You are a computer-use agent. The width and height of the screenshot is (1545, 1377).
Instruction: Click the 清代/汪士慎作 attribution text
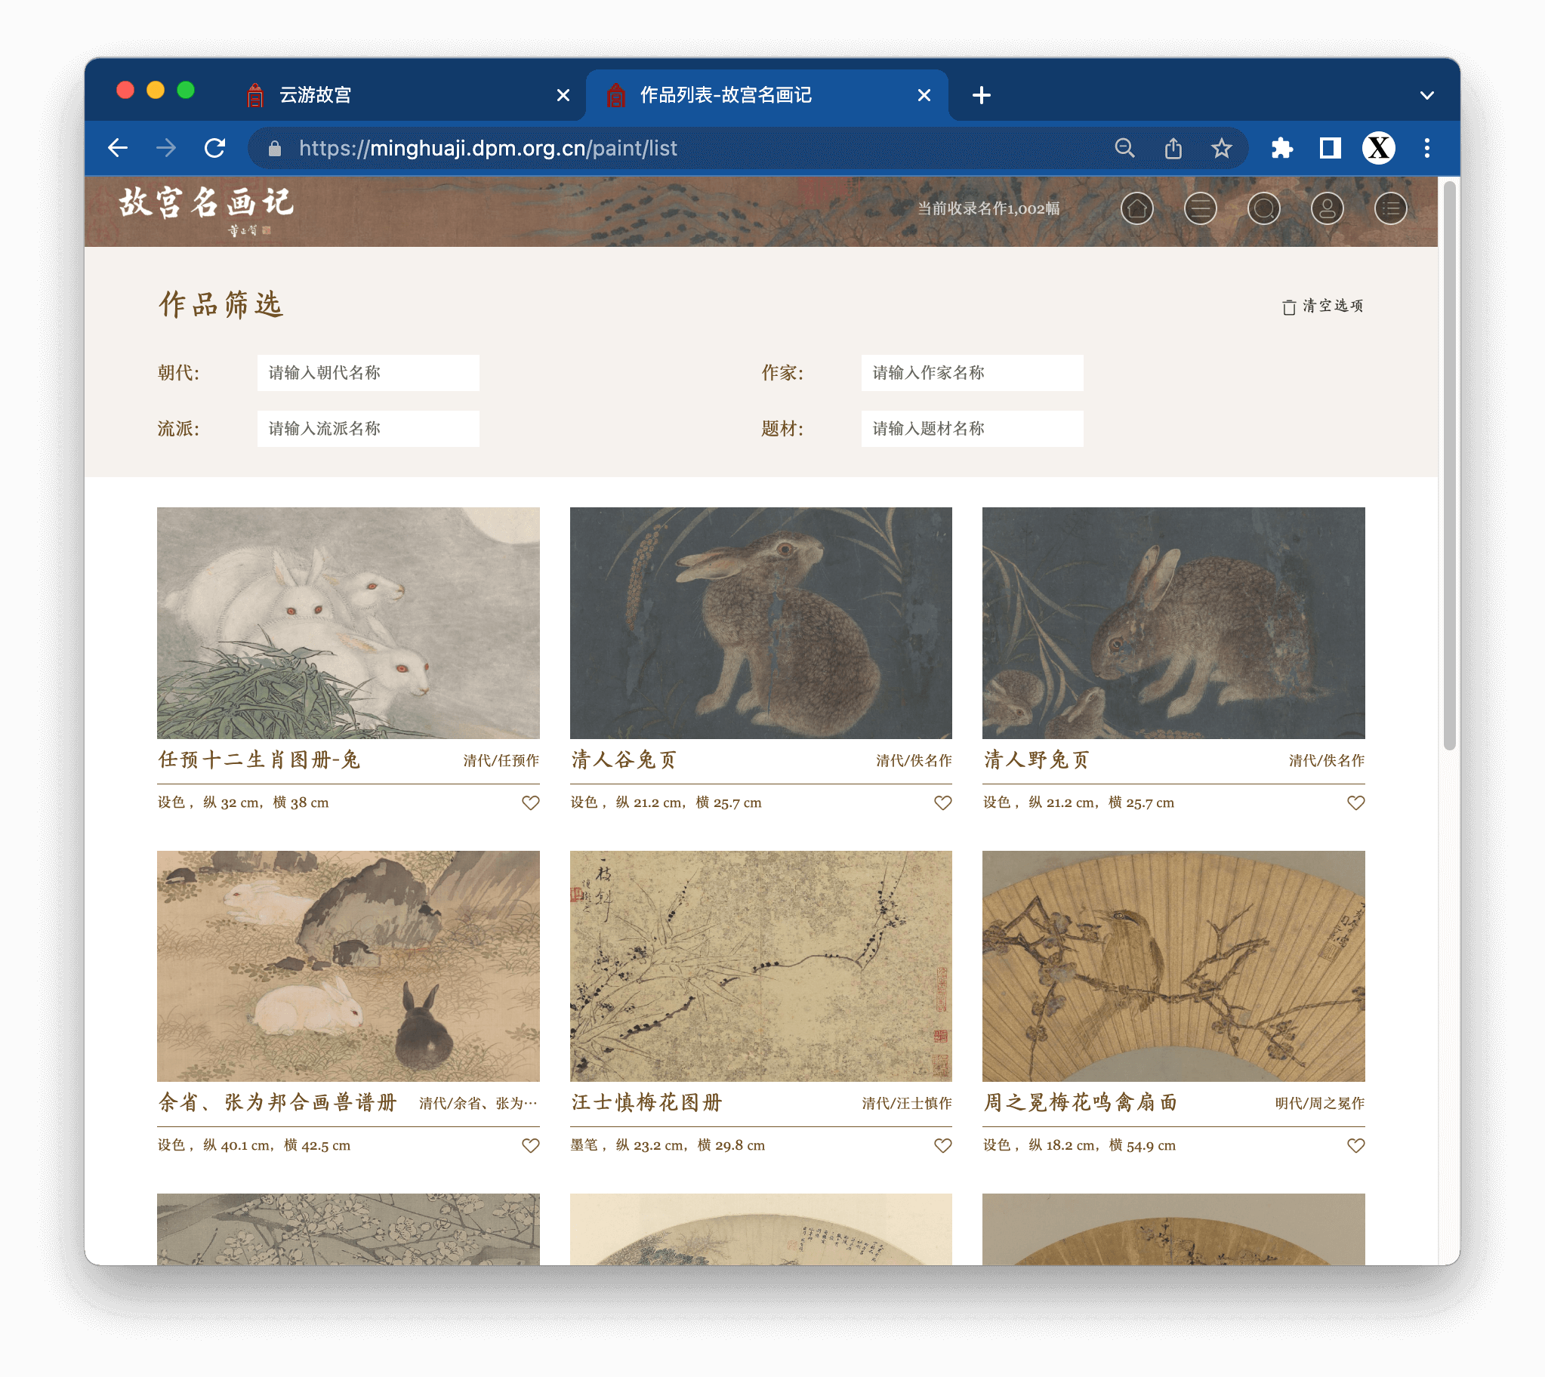coord(906,1104)
